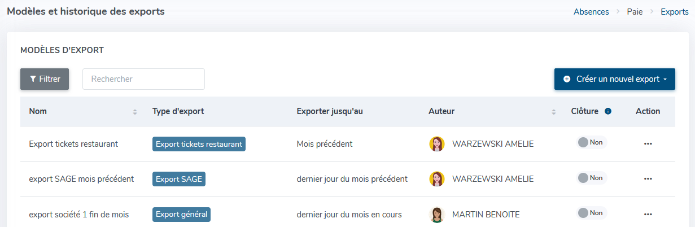Toggle Clôture for export société 1 fin de mois

(591, 213)
